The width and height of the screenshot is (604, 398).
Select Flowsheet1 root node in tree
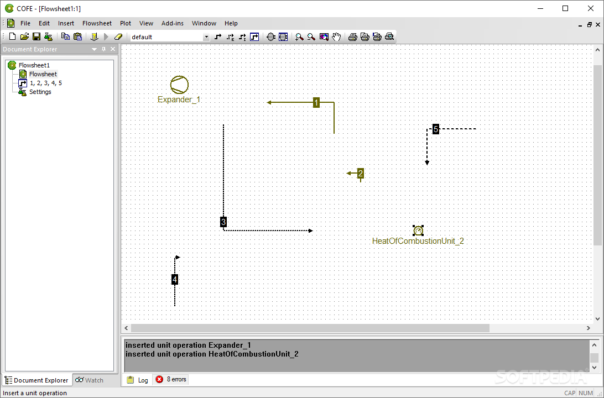pyautogui.click(x=34, y=65)
